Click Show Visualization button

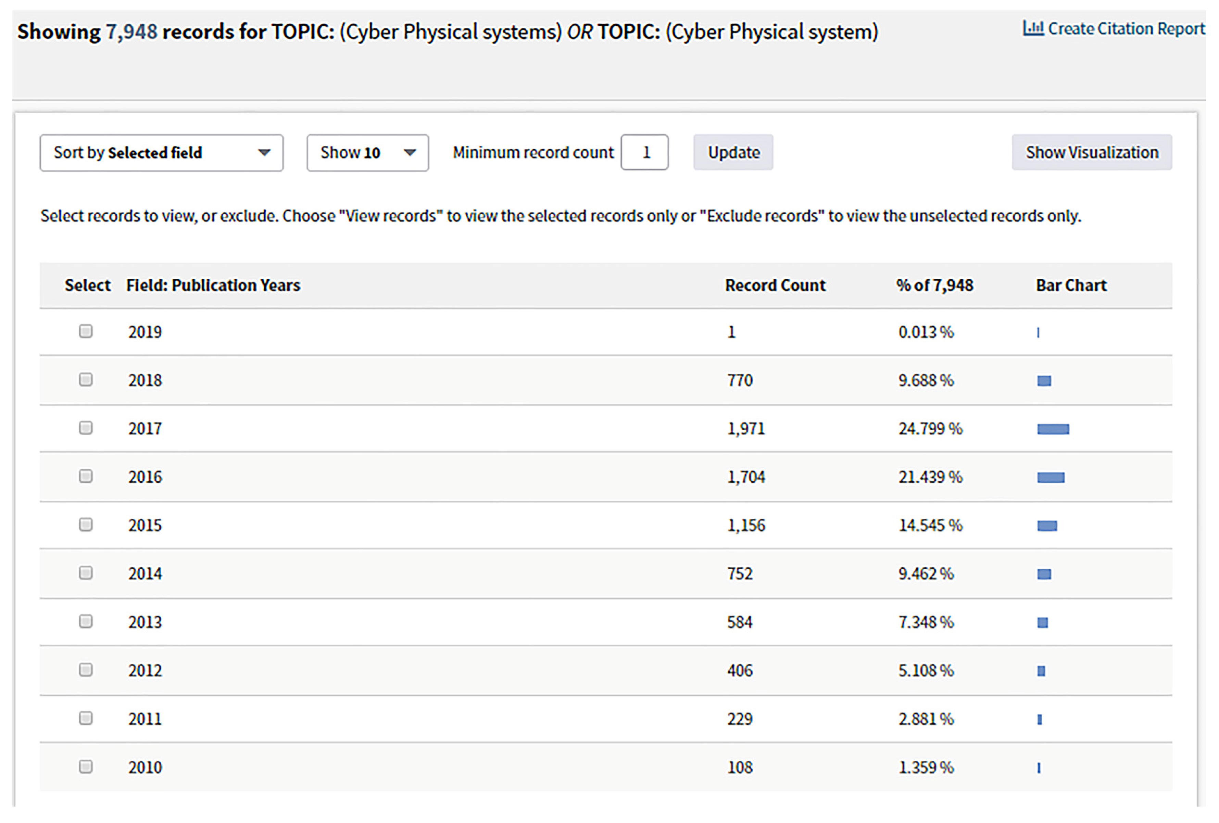[1092, 152]
